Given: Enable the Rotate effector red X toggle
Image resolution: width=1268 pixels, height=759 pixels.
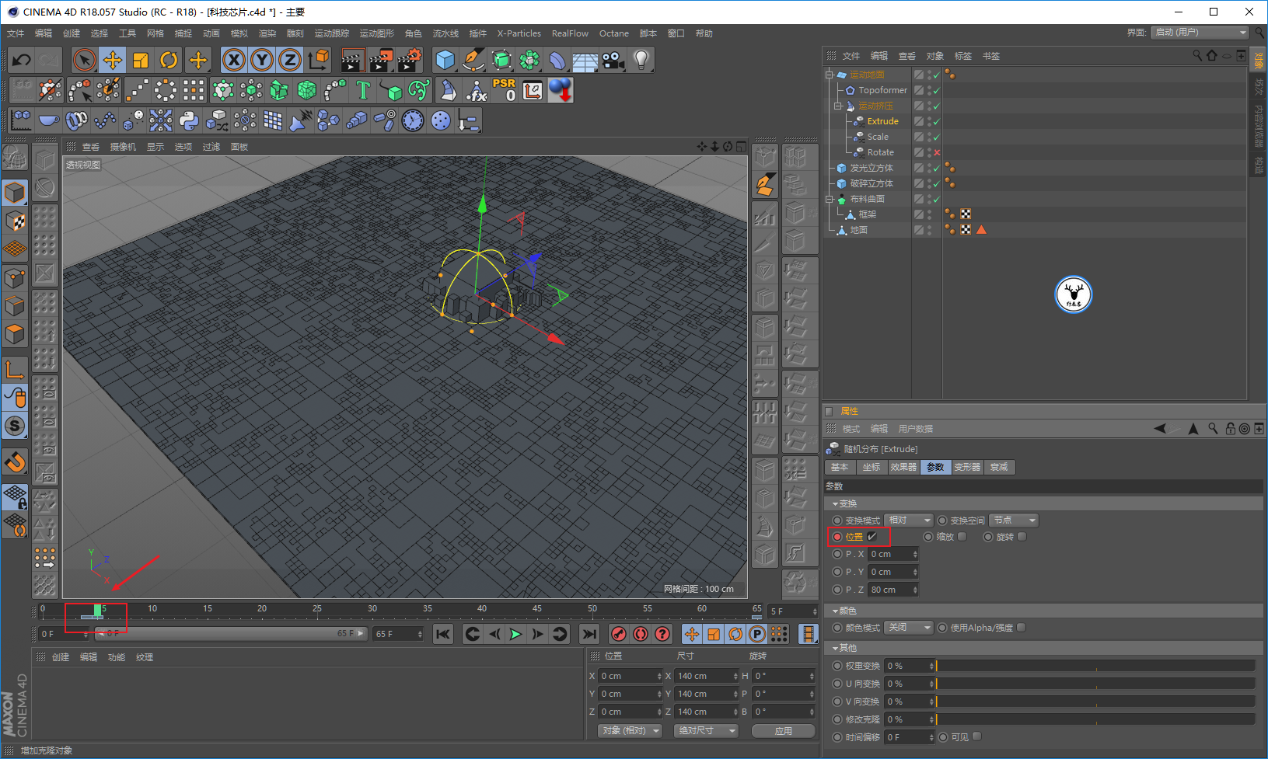Looking at the screenshot, I should point(937,152).
